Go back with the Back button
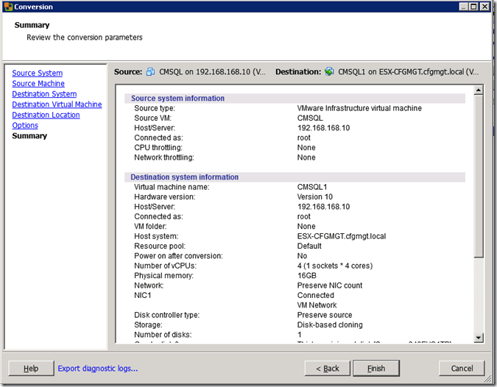This screenshot has height=387, width=497. (327, 368)
